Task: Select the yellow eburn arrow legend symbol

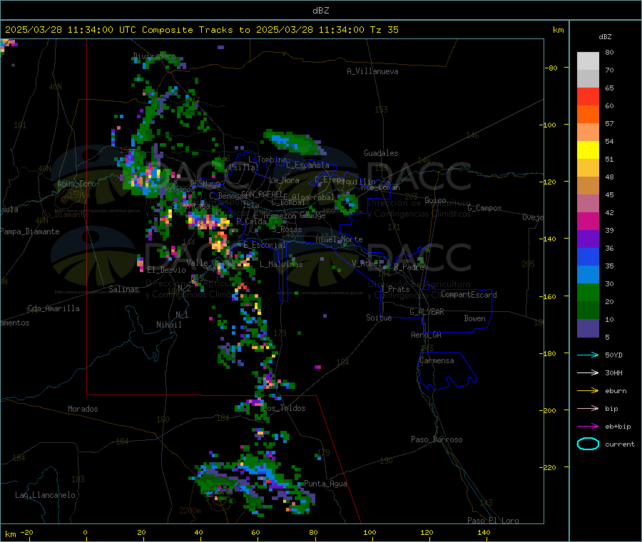Action: coord(588,390)
